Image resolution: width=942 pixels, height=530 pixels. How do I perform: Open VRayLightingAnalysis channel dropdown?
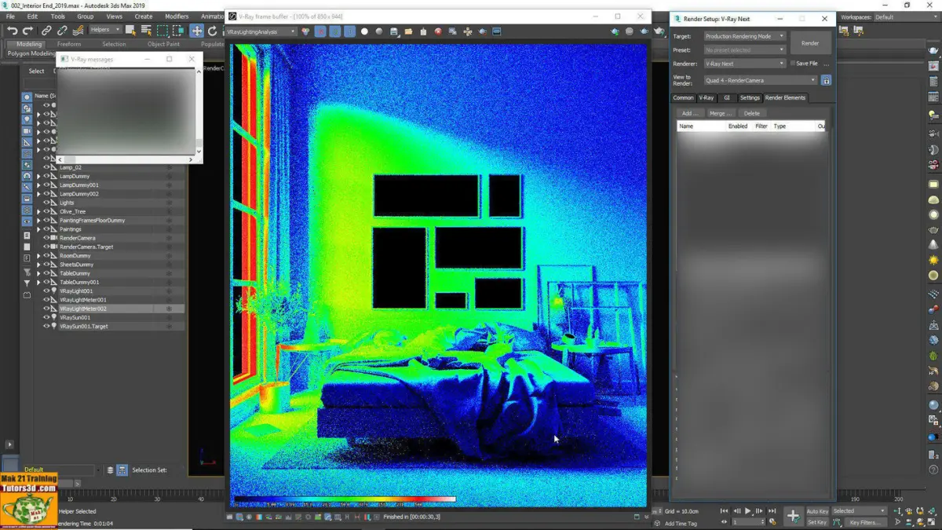pos(261,31)
